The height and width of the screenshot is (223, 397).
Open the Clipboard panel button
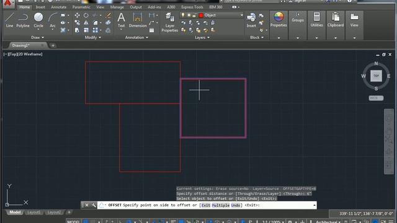pos(336,25)
